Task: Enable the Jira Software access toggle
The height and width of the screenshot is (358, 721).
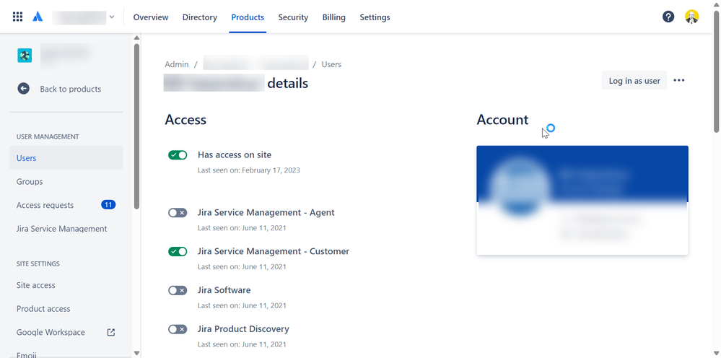Action: click(x=178, y=290)
